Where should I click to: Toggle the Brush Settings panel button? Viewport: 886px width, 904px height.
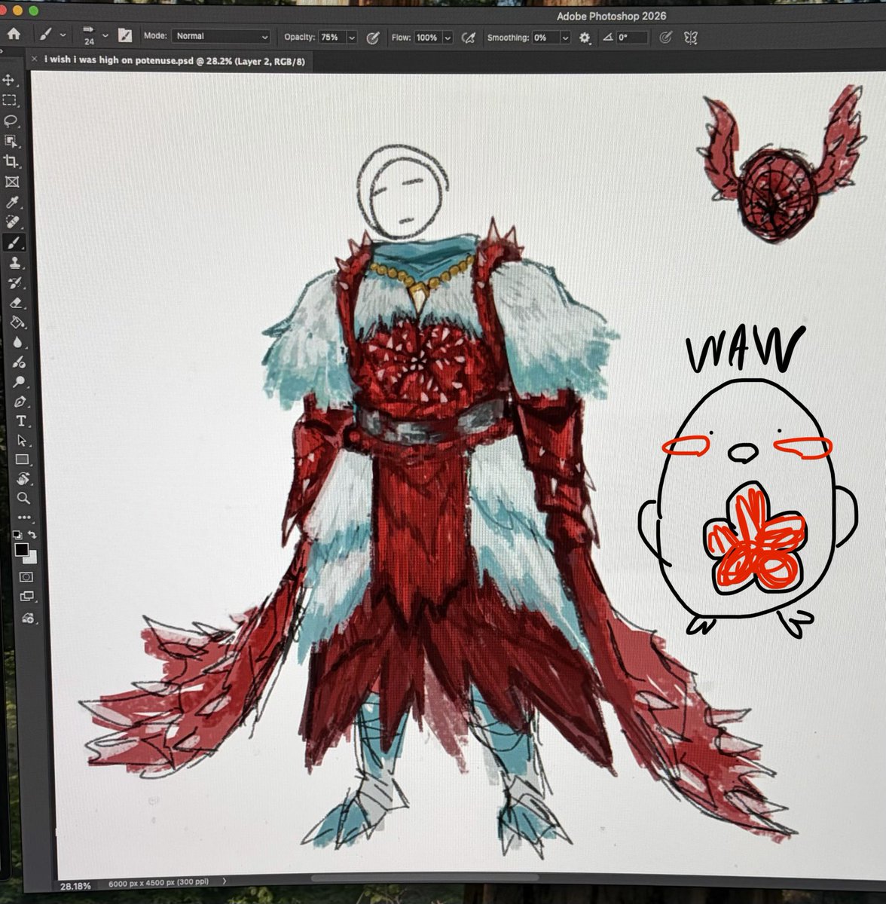click(125, 35)
